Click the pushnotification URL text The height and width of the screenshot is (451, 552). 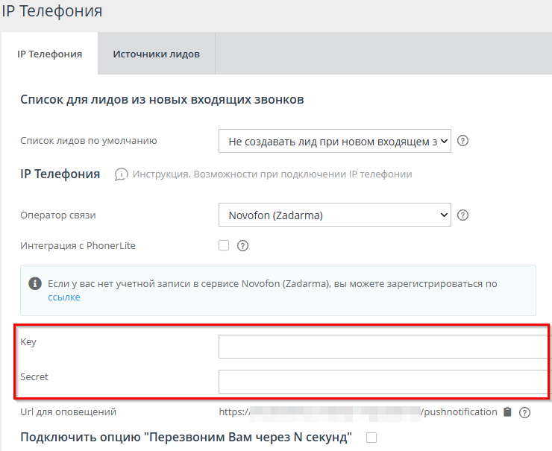[x=358, y=411]
